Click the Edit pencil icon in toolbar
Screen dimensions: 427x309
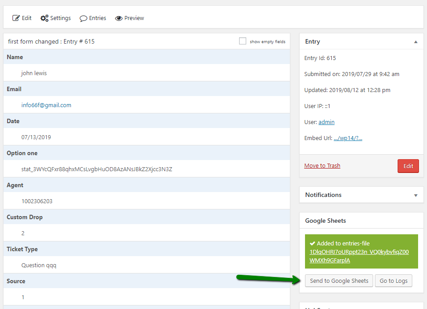click(x=16, y=18)
